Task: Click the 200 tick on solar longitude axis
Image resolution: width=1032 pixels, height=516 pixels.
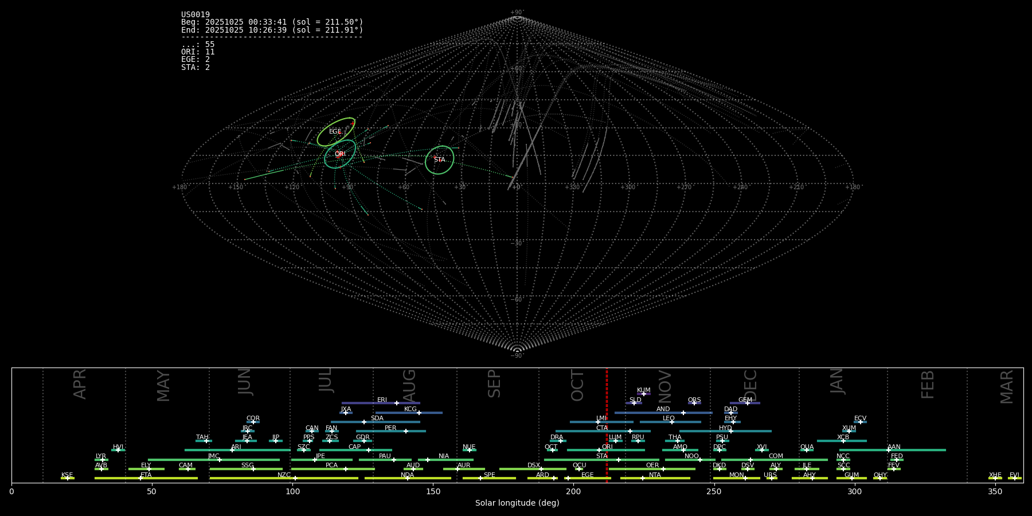Action: point(573,491)
